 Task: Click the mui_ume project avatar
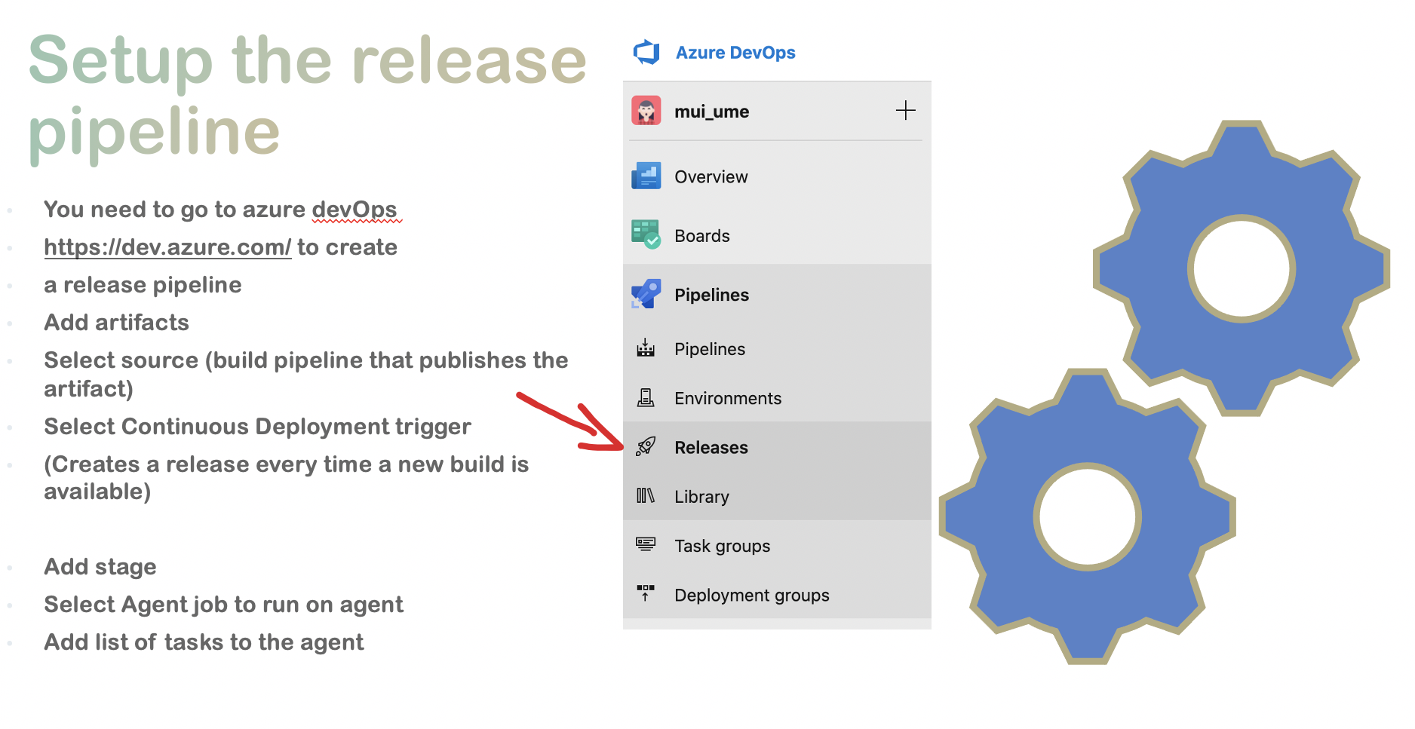tap(646, 111)
